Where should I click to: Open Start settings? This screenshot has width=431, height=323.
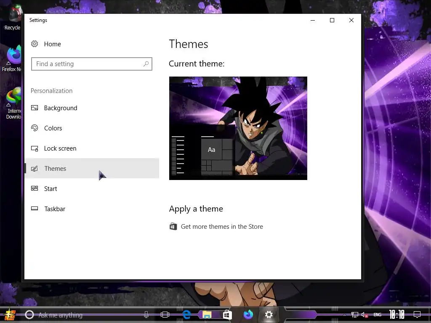click(92, 189)
